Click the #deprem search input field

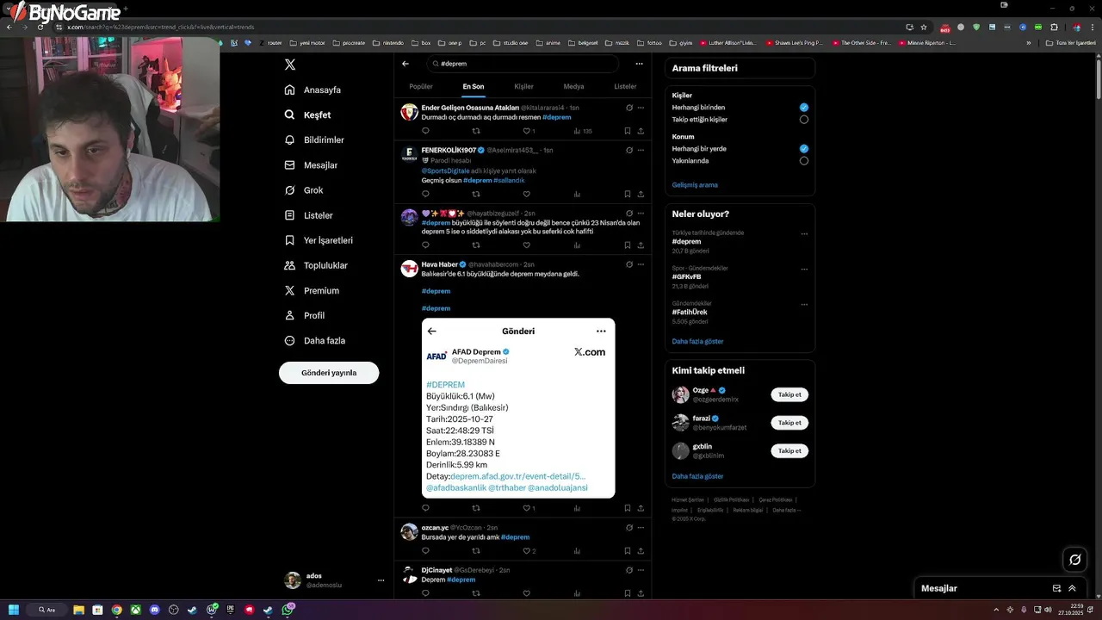tap(523, 64)
